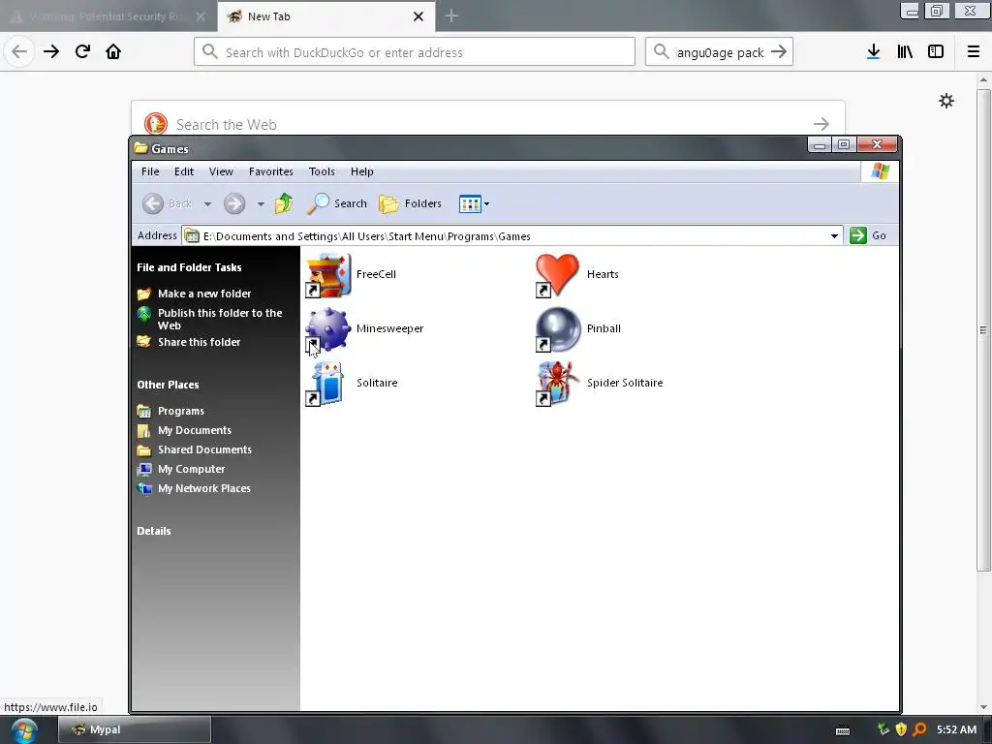Click the Up folder toolbar icon
The image size is (992, 744).
tap(284, 203)
